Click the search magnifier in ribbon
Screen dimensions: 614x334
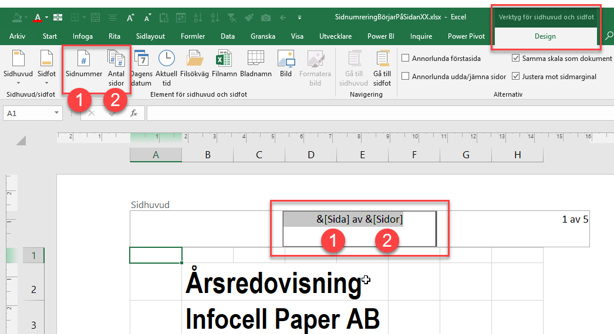pyautogui.click(x=609, y=36)
